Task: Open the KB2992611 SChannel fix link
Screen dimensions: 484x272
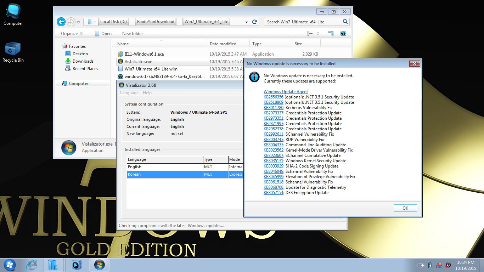Action: tap(274, 134)
